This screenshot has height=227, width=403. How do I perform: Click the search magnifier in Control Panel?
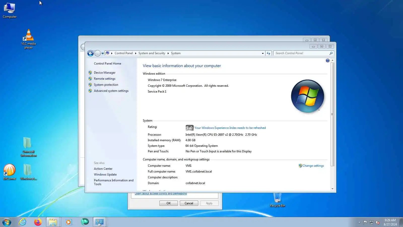[331, 53]
